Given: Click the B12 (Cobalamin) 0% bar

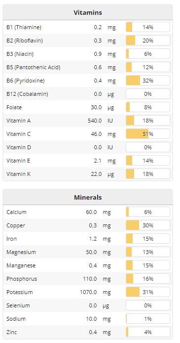Looking at the screenshot, I should [x=148, y=94].
